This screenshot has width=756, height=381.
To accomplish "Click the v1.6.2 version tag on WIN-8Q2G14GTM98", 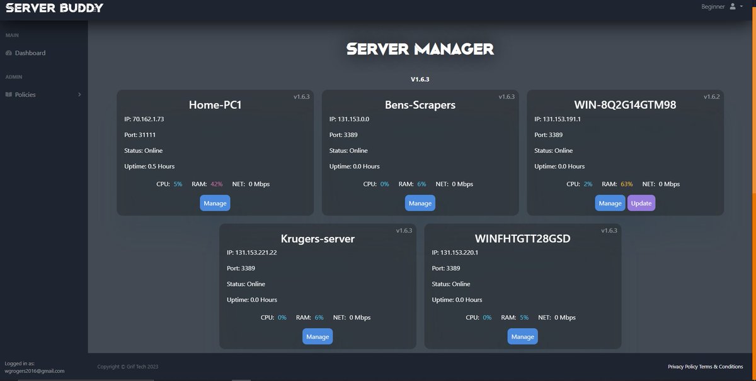I will point(711,97).
